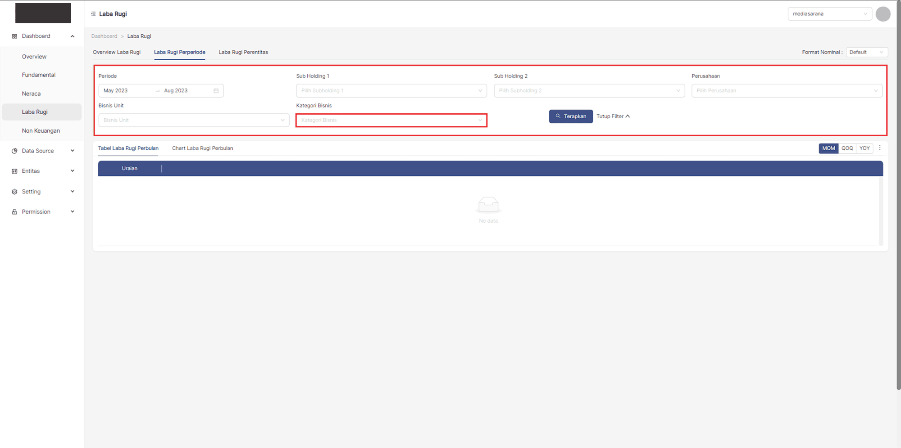
Task: Click the Terapkan button
Action: pyautogui.click(x=570, y=116)
